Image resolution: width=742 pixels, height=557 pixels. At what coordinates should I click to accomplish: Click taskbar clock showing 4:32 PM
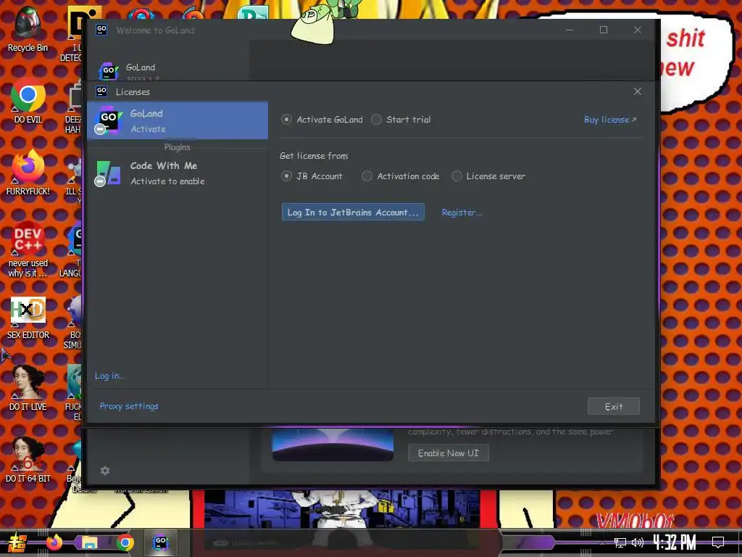pos(675,542)
